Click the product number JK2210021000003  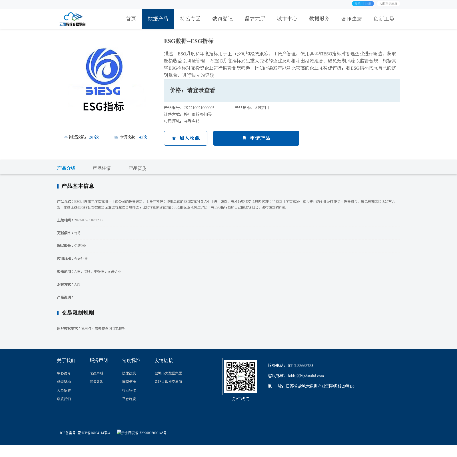tap(199, 108)
